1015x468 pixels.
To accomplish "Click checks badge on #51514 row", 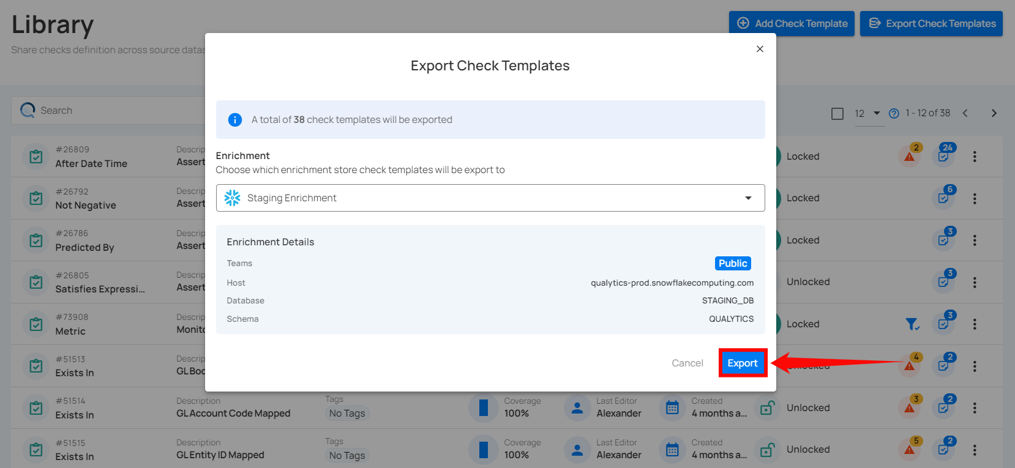I will (943, 407).
